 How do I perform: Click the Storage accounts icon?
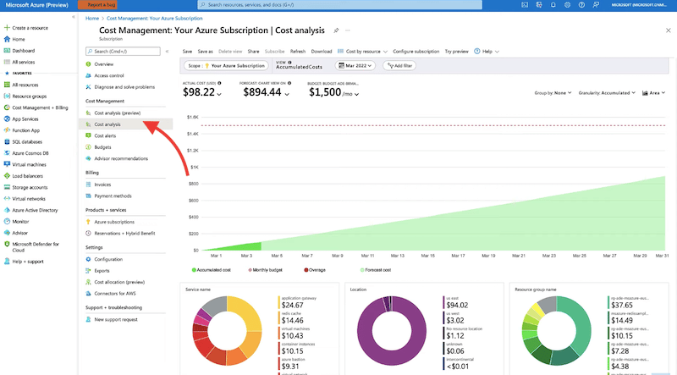point(7,187)
